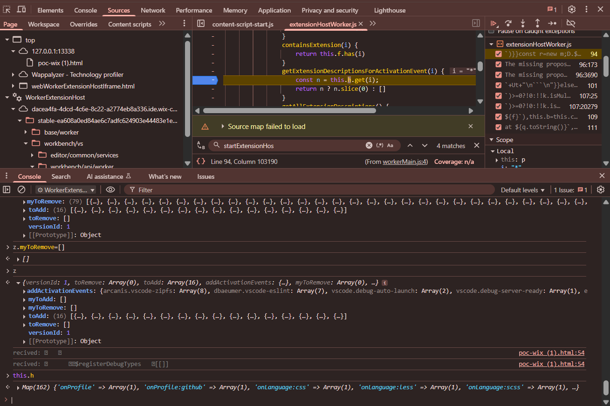610x406 pixels.
Task: Clear the startExtensionHos search text
Action: (369, 146)
